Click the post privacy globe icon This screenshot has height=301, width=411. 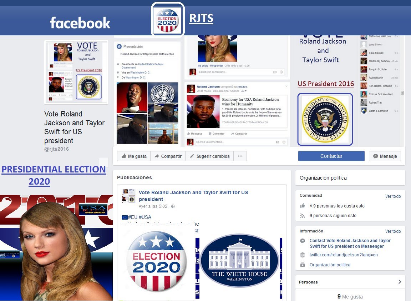(173, 206)
